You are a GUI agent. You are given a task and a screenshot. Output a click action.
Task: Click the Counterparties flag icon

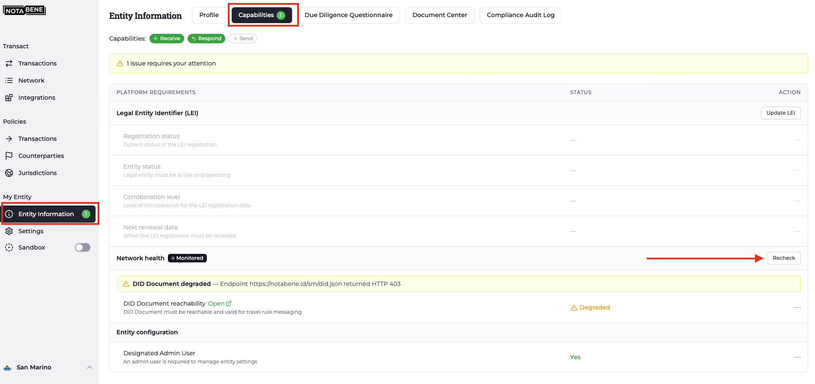9,156
